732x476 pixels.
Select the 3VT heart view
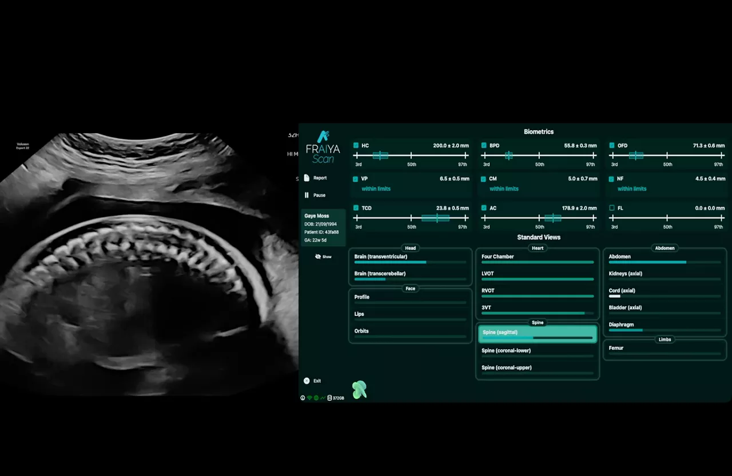(538, 310)
